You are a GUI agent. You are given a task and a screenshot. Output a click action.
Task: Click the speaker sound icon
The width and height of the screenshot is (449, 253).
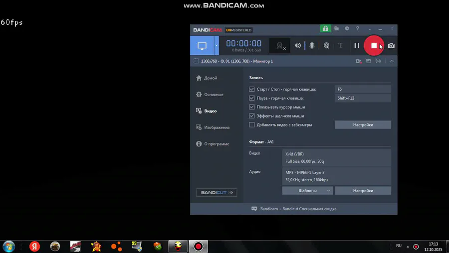(298, 45)
